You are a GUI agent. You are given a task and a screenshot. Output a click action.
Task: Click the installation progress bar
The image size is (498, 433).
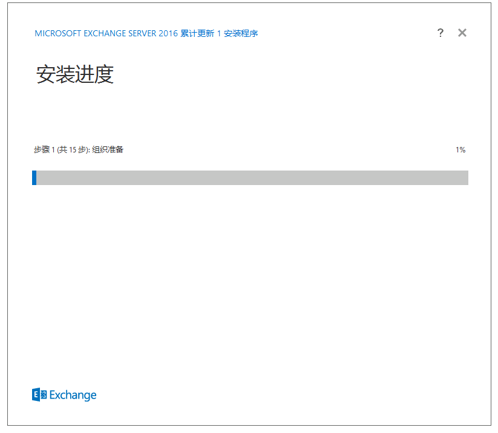pos(250,178)
